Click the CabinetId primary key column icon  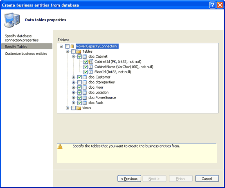click(x=91, y=62)
